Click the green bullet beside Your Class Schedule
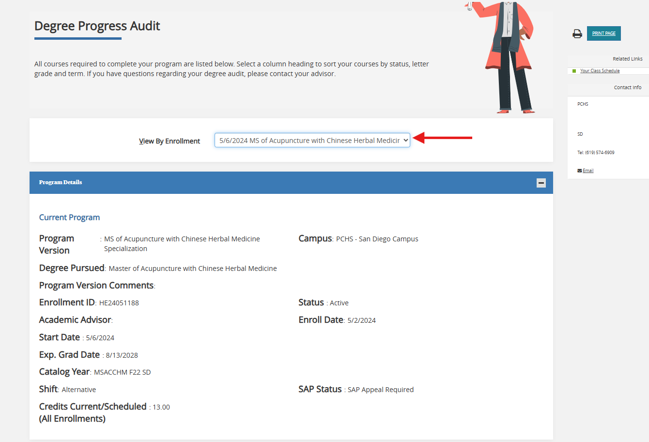 click(x=574, y=71)
